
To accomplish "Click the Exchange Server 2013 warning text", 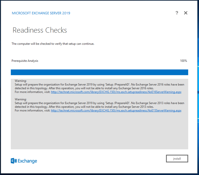I will (99, 105).
